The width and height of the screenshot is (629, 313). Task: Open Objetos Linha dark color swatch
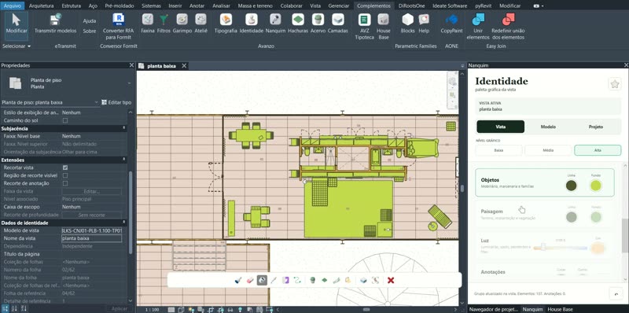[572, 186]
